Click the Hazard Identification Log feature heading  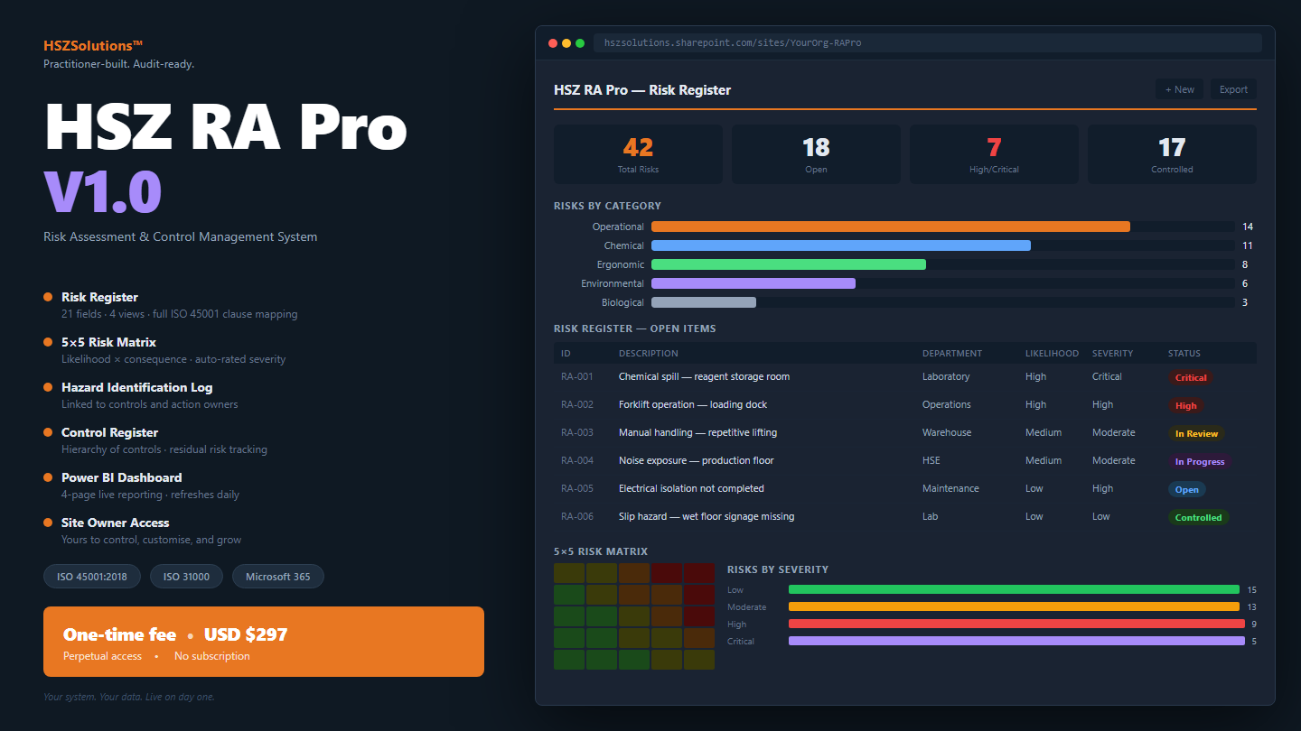(x=137, y=387)
